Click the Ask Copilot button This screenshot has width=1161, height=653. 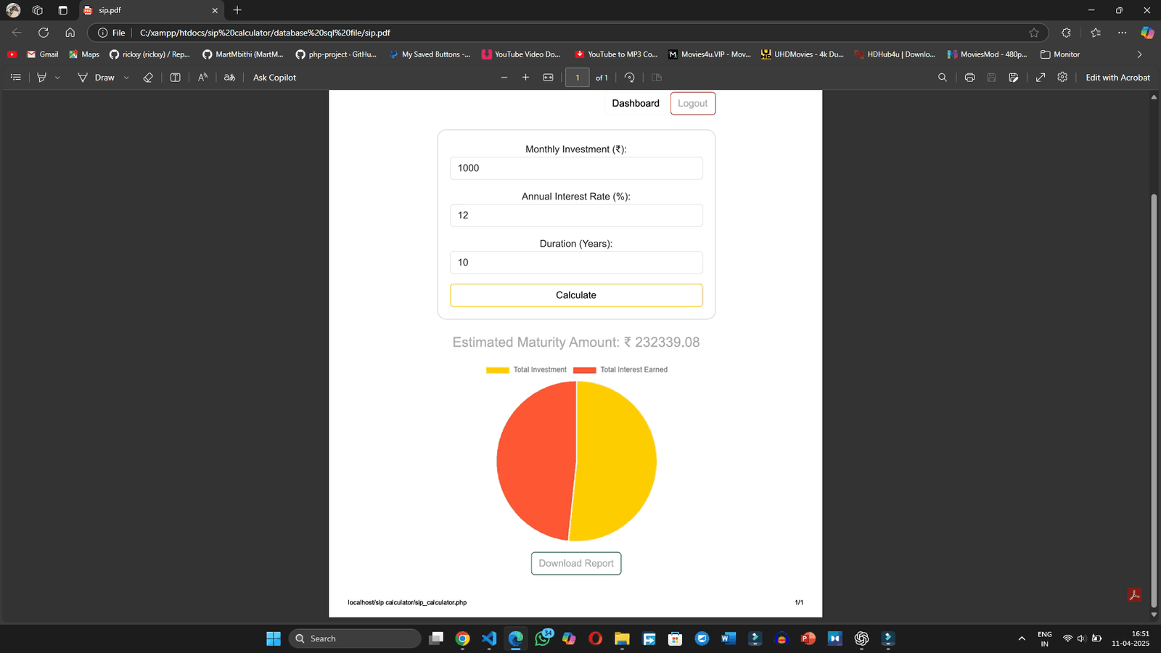[x=274, y=78]
